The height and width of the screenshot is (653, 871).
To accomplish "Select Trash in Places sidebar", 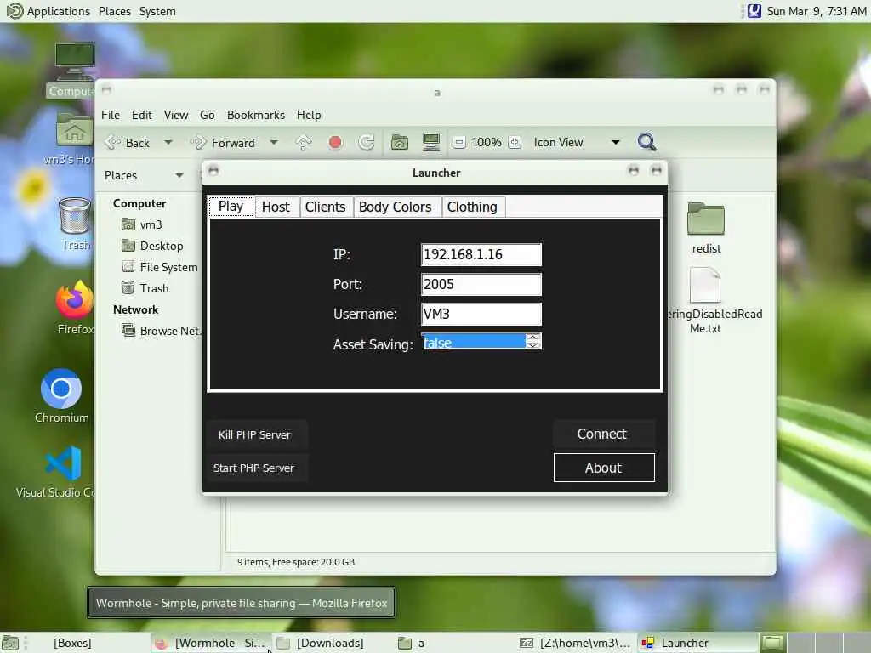I will (145, 288).
